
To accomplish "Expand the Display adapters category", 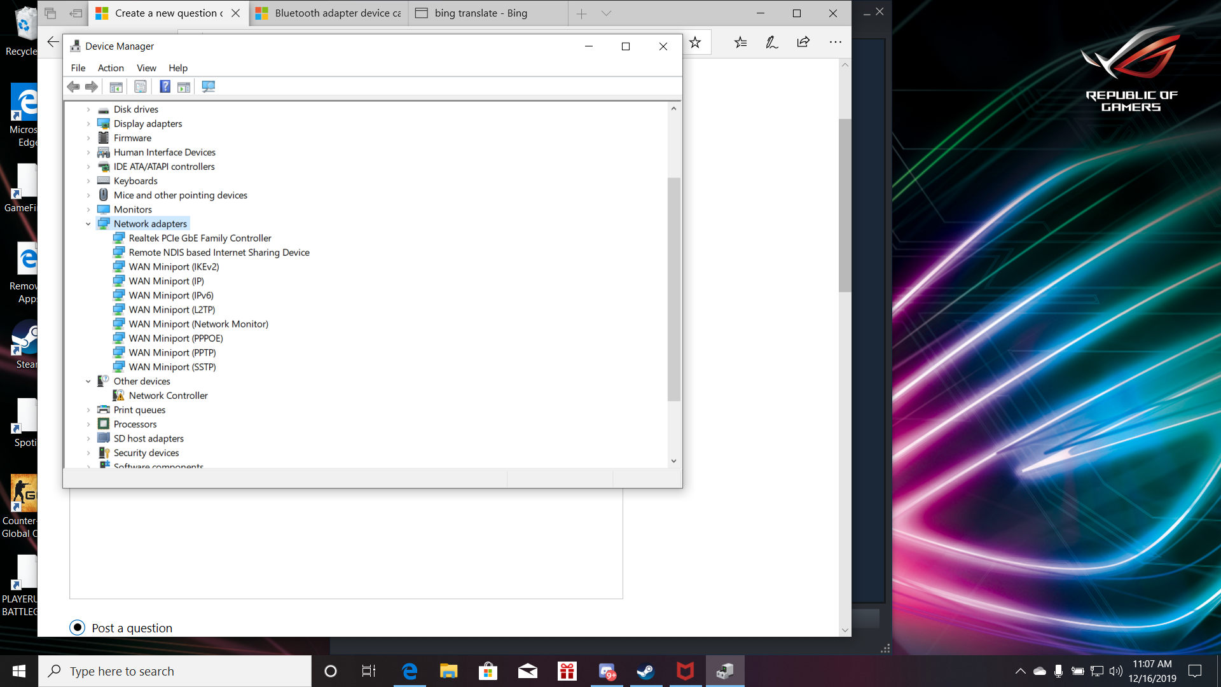I will tap(88, 124).
